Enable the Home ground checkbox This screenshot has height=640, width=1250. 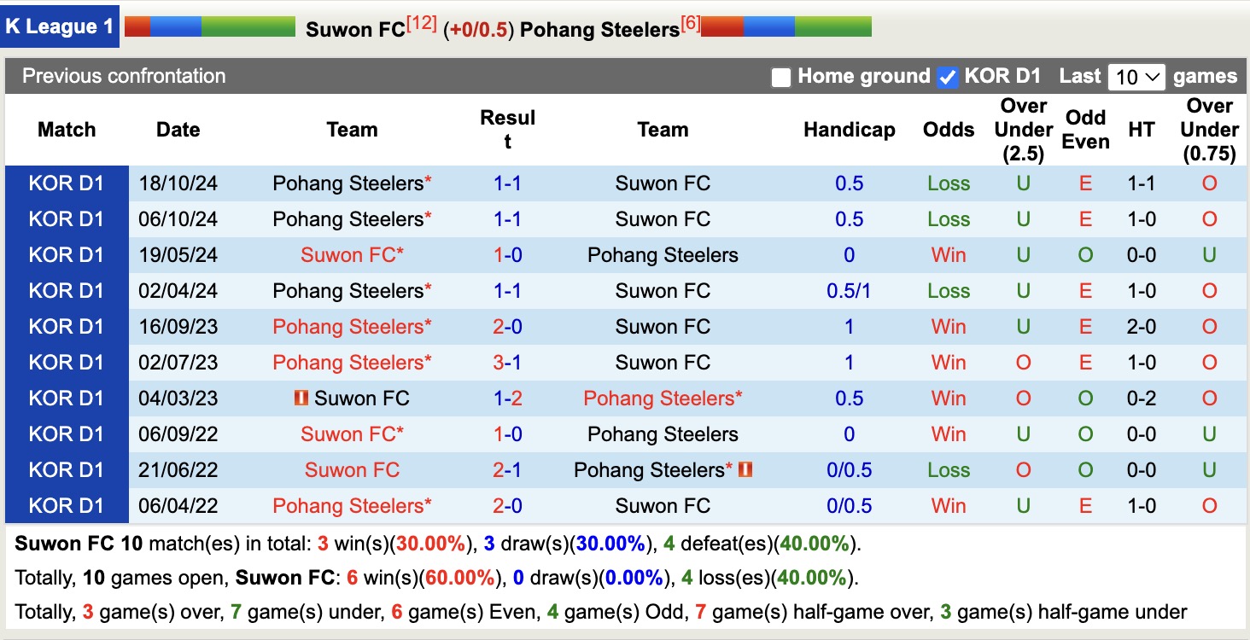coord(781,76)
